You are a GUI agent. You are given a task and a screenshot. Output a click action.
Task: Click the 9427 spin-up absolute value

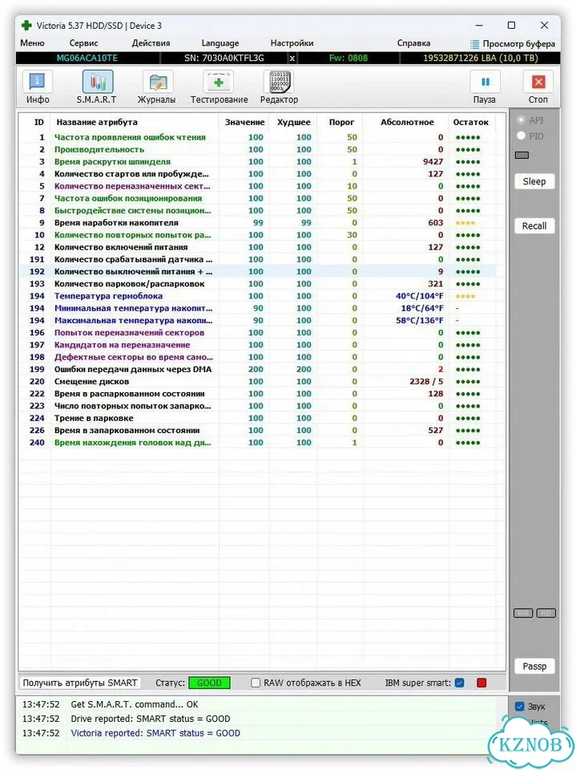click(x=433, y=161)
